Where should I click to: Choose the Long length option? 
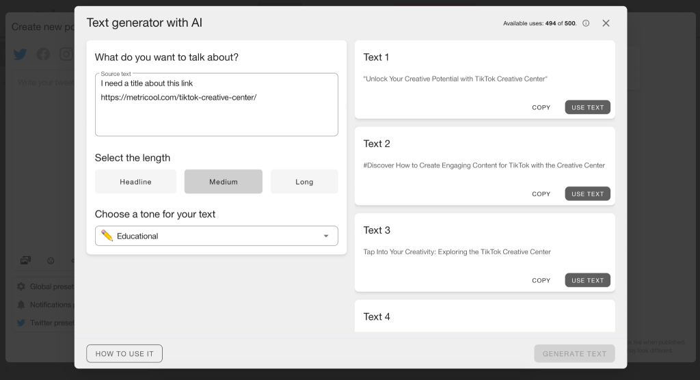tap(304, 182)
